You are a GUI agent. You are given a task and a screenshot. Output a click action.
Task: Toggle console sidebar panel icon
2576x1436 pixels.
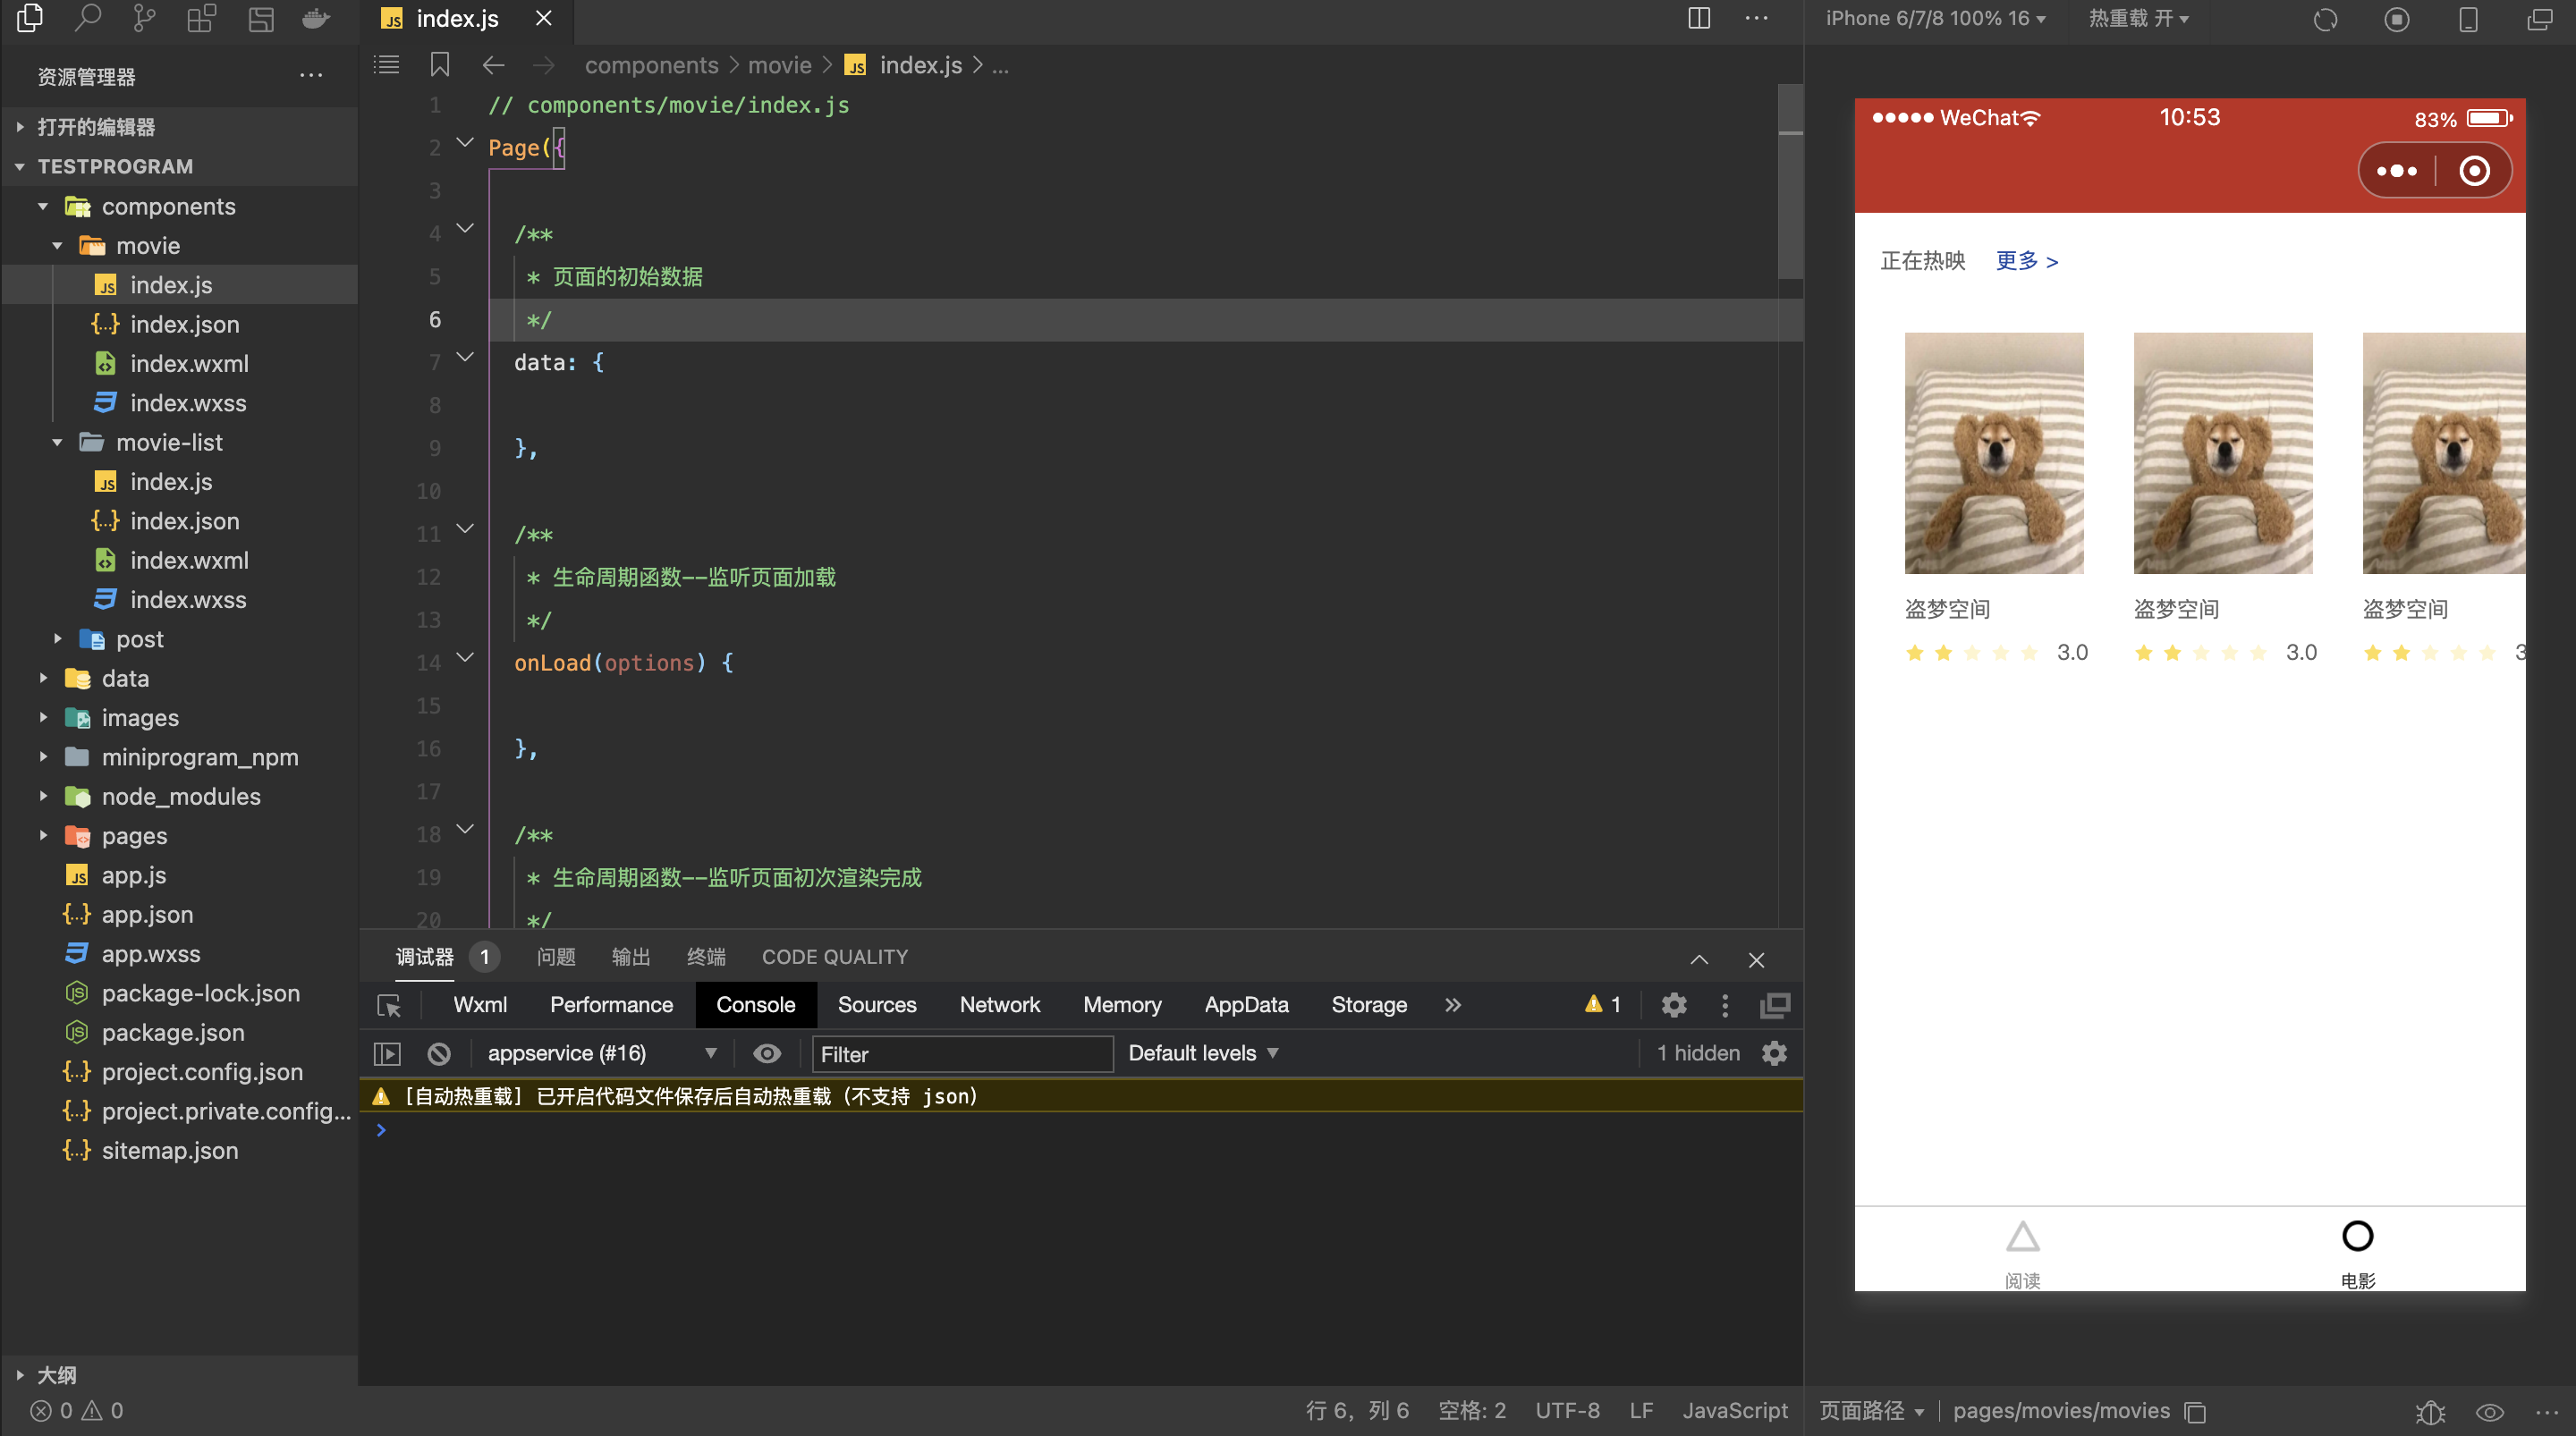point(387,1053)
